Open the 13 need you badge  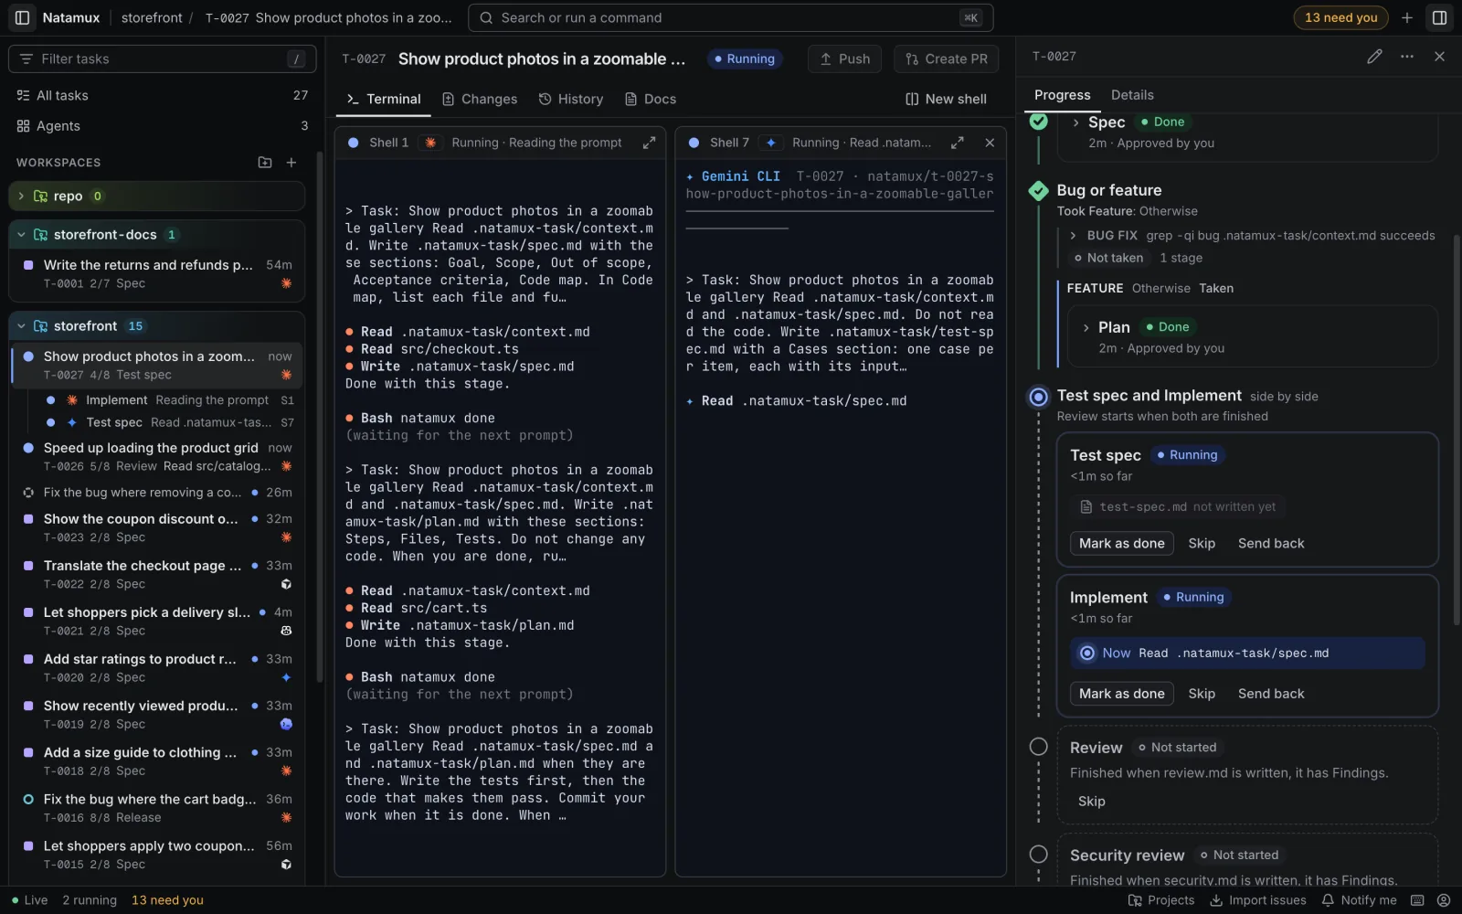tap(1340, 17)
